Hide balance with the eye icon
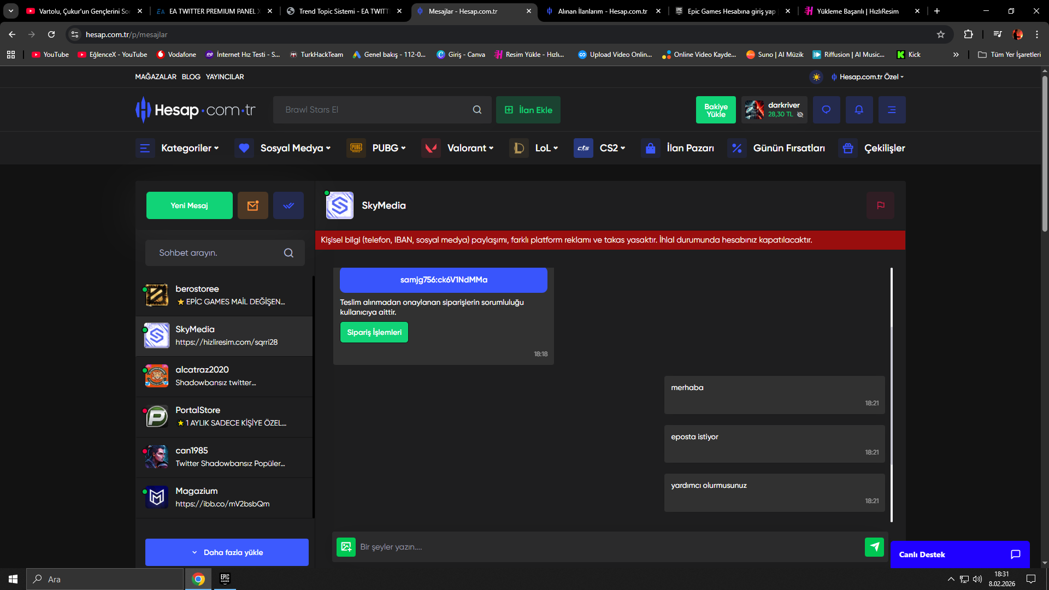This screenshot has width=1049, height=590. tap(800, 115)
